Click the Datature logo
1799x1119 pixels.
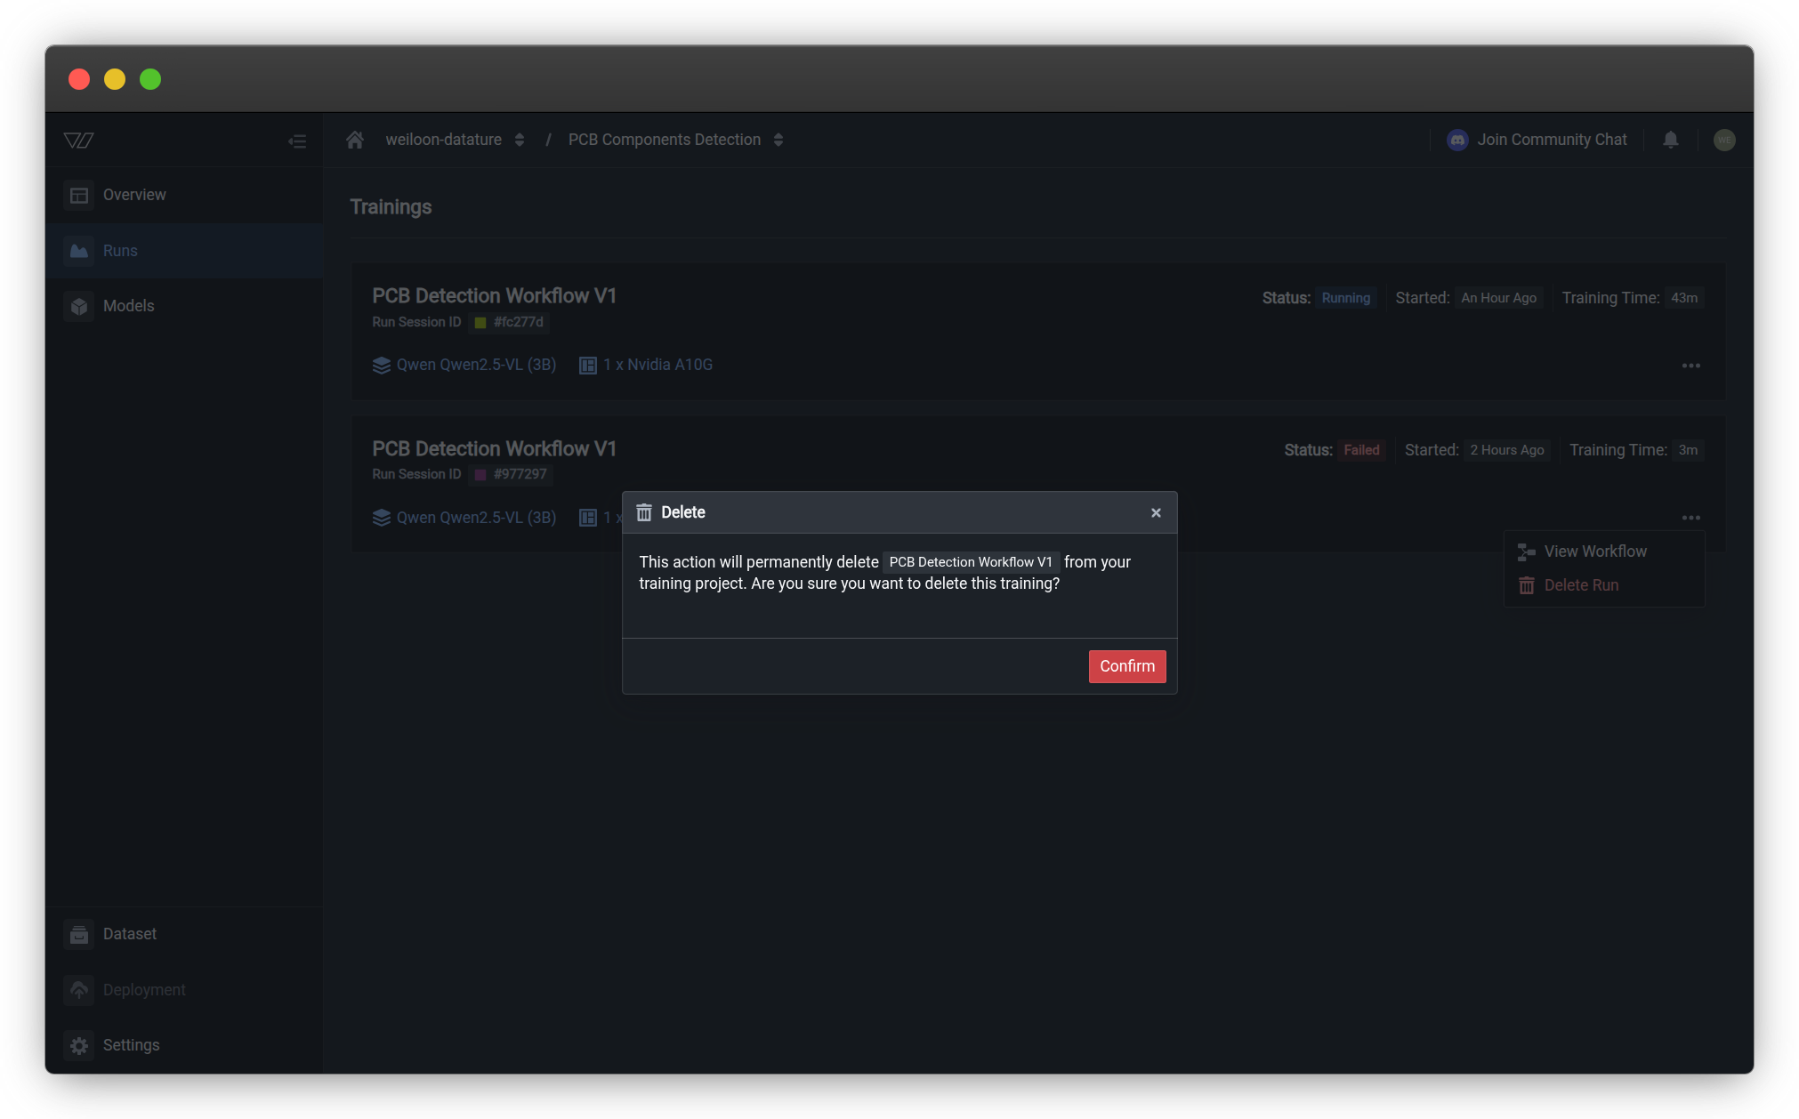pos(78,140)
